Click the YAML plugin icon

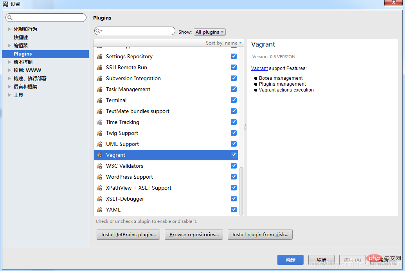coord(99,210)
